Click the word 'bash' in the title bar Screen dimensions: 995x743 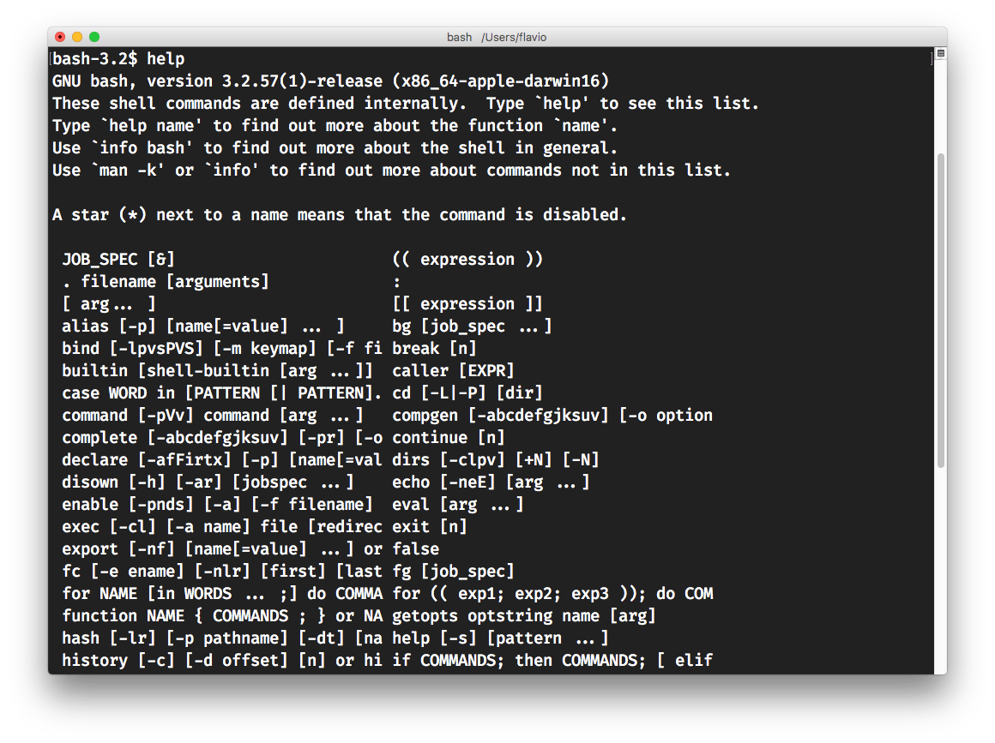[460, 37]
